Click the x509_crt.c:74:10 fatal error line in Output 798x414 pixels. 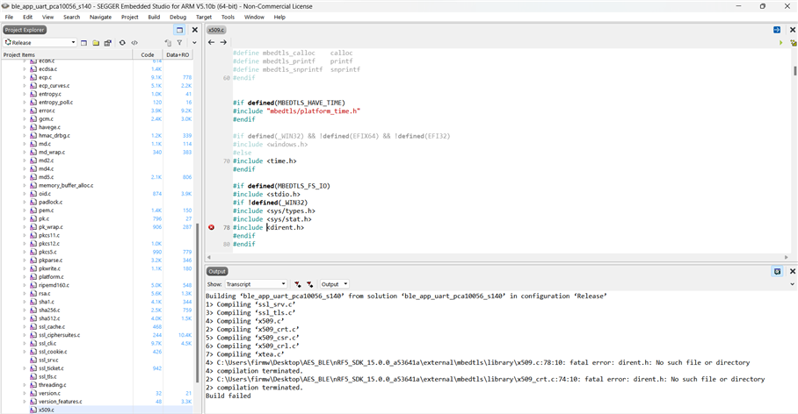[x=485, y=380]
